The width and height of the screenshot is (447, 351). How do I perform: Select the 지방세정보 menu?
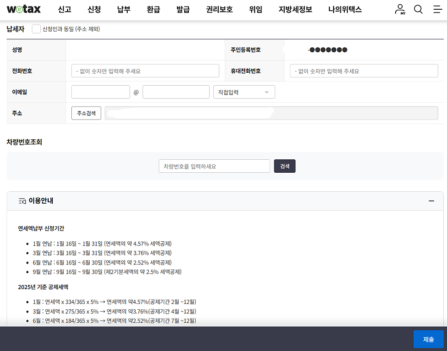[x=295, y=9]
